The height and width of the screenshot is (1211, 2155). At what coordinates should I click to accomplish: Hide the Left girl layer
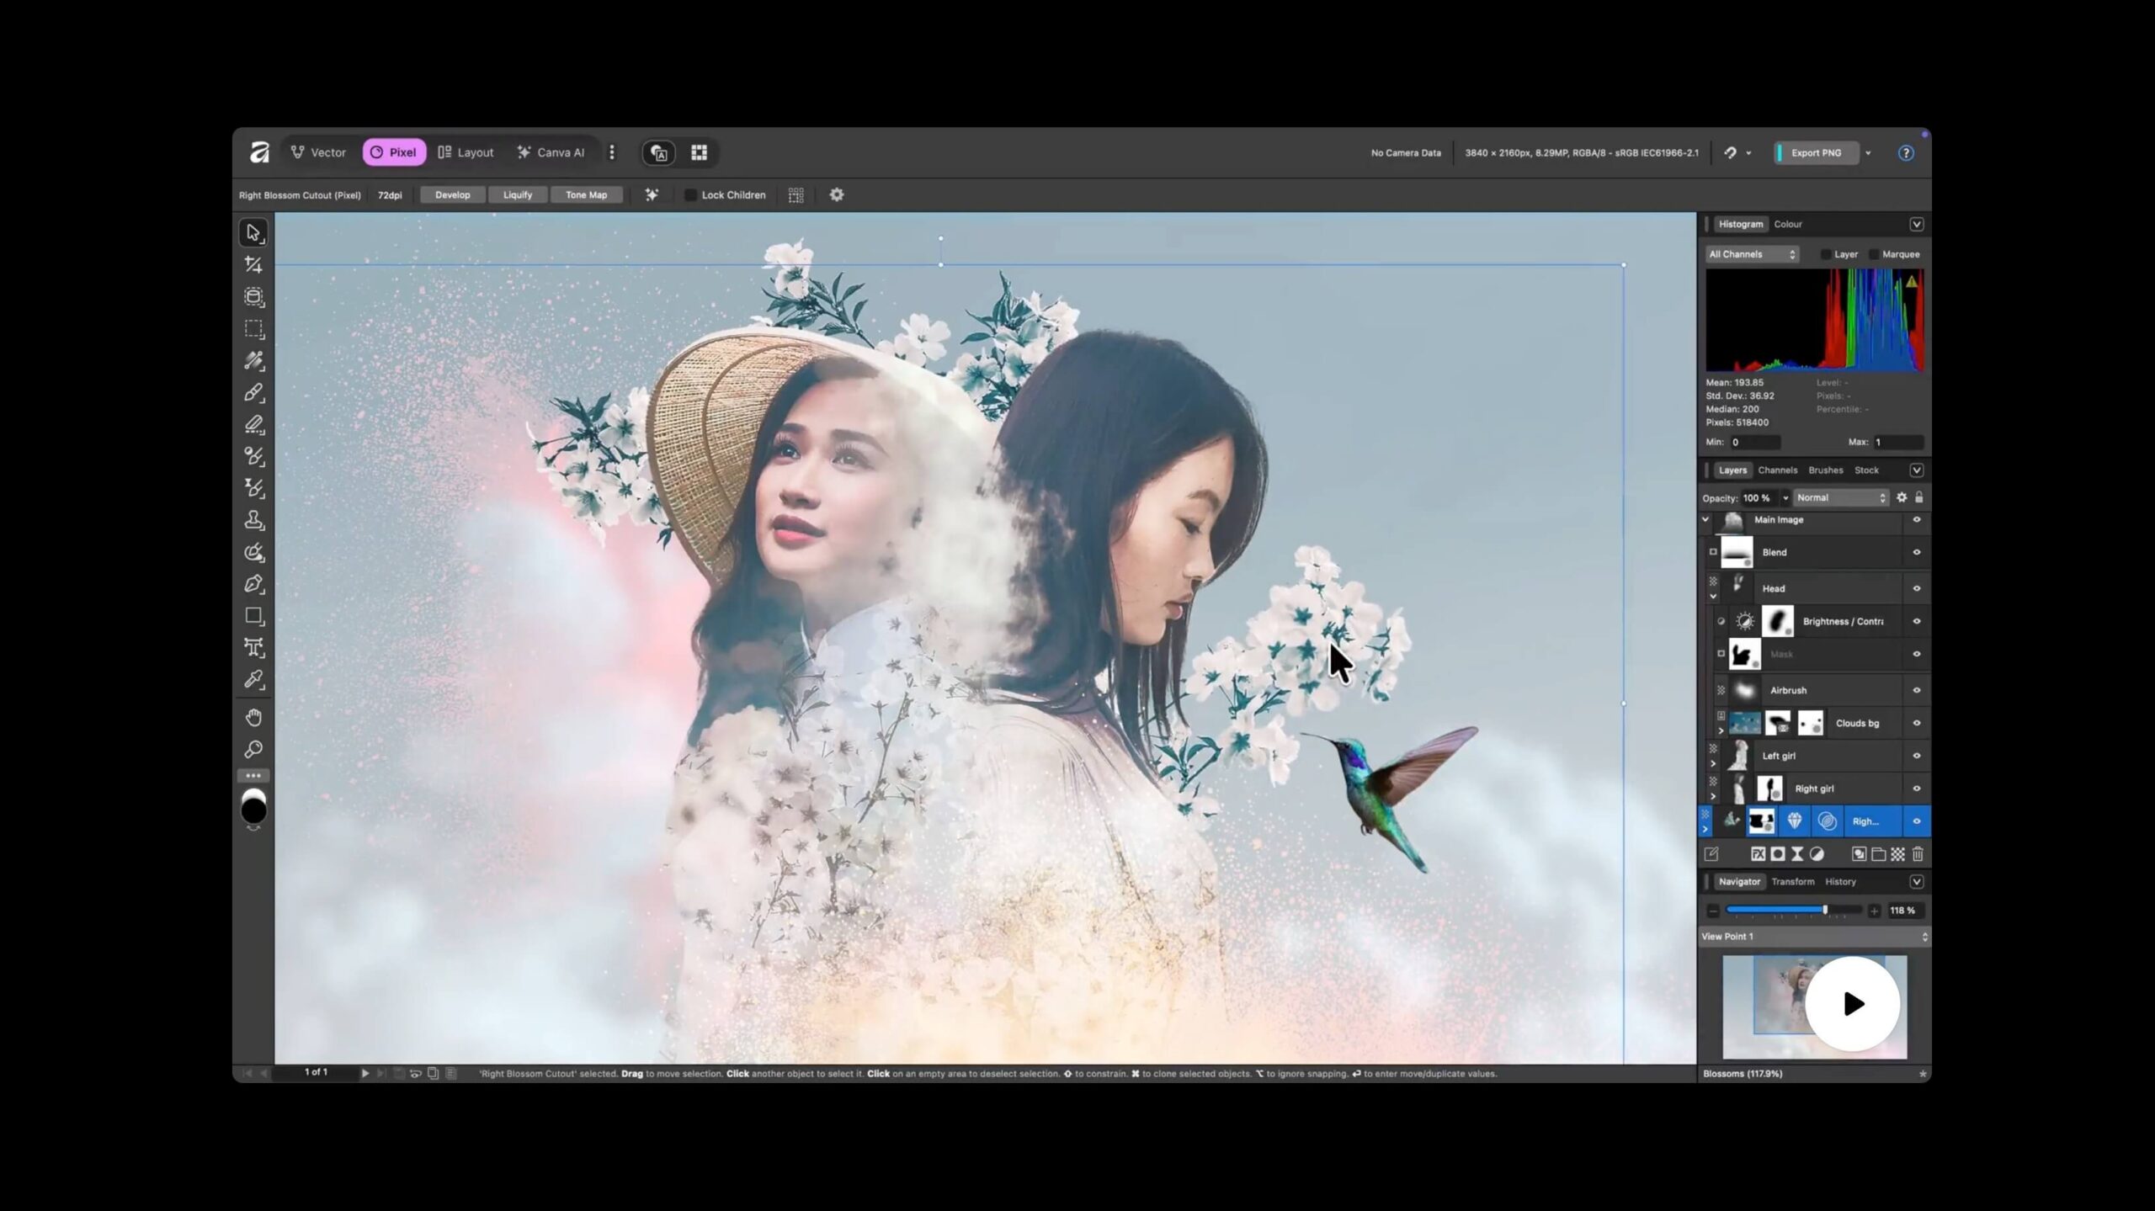coord(1918,755)
